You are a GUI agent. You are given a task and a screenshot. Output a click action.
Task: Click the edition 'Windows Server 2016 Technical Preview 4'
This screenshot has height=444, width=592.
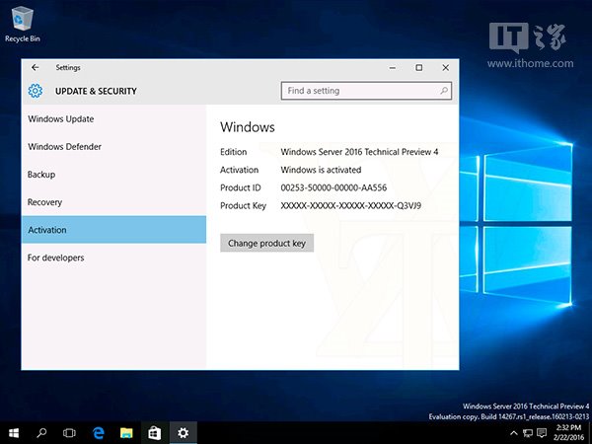pyautogui.click(x=359, y=152)
